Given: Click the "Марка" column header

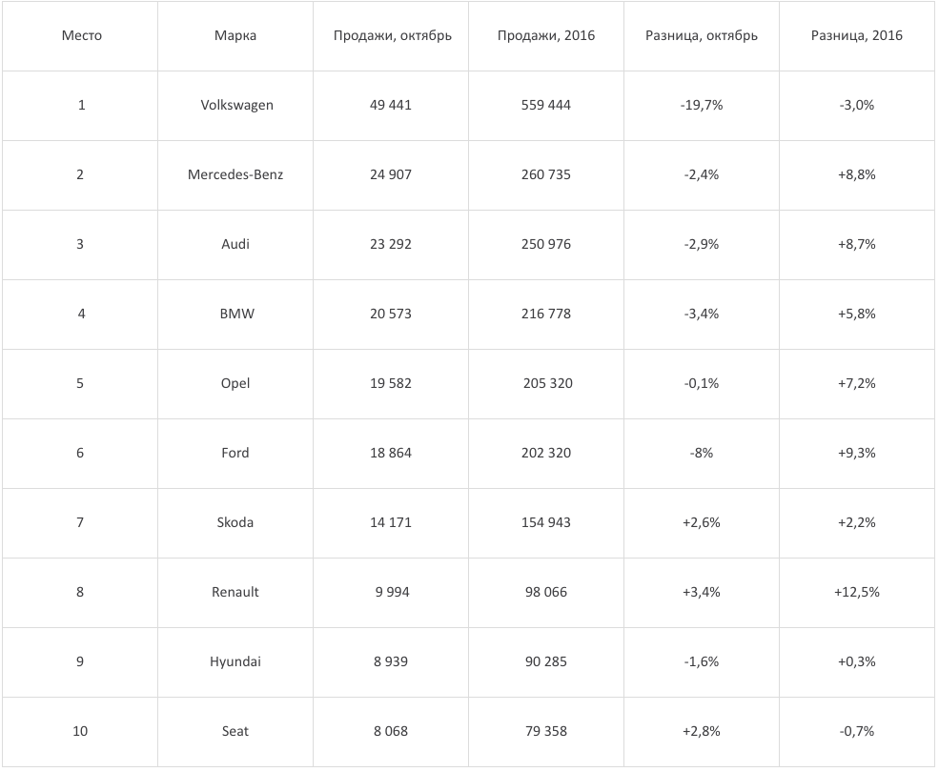Looking at the screenshot, I should pos(235,36).
